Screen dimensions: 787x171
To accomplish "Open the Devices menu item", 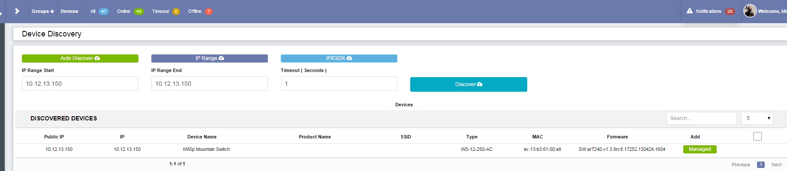I will click(x=69, y=11).
